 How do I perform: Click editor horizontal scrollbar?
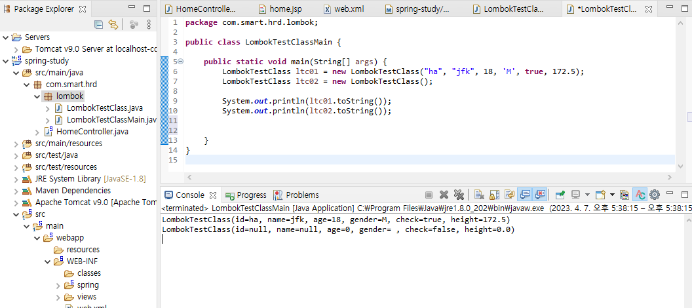430,177
